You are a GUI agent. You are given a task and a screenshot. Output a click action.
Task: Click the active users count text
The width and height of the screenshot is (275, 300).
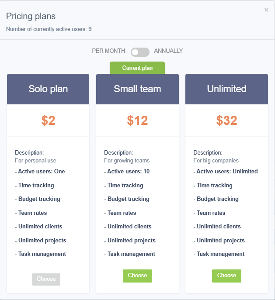(49, 29)
